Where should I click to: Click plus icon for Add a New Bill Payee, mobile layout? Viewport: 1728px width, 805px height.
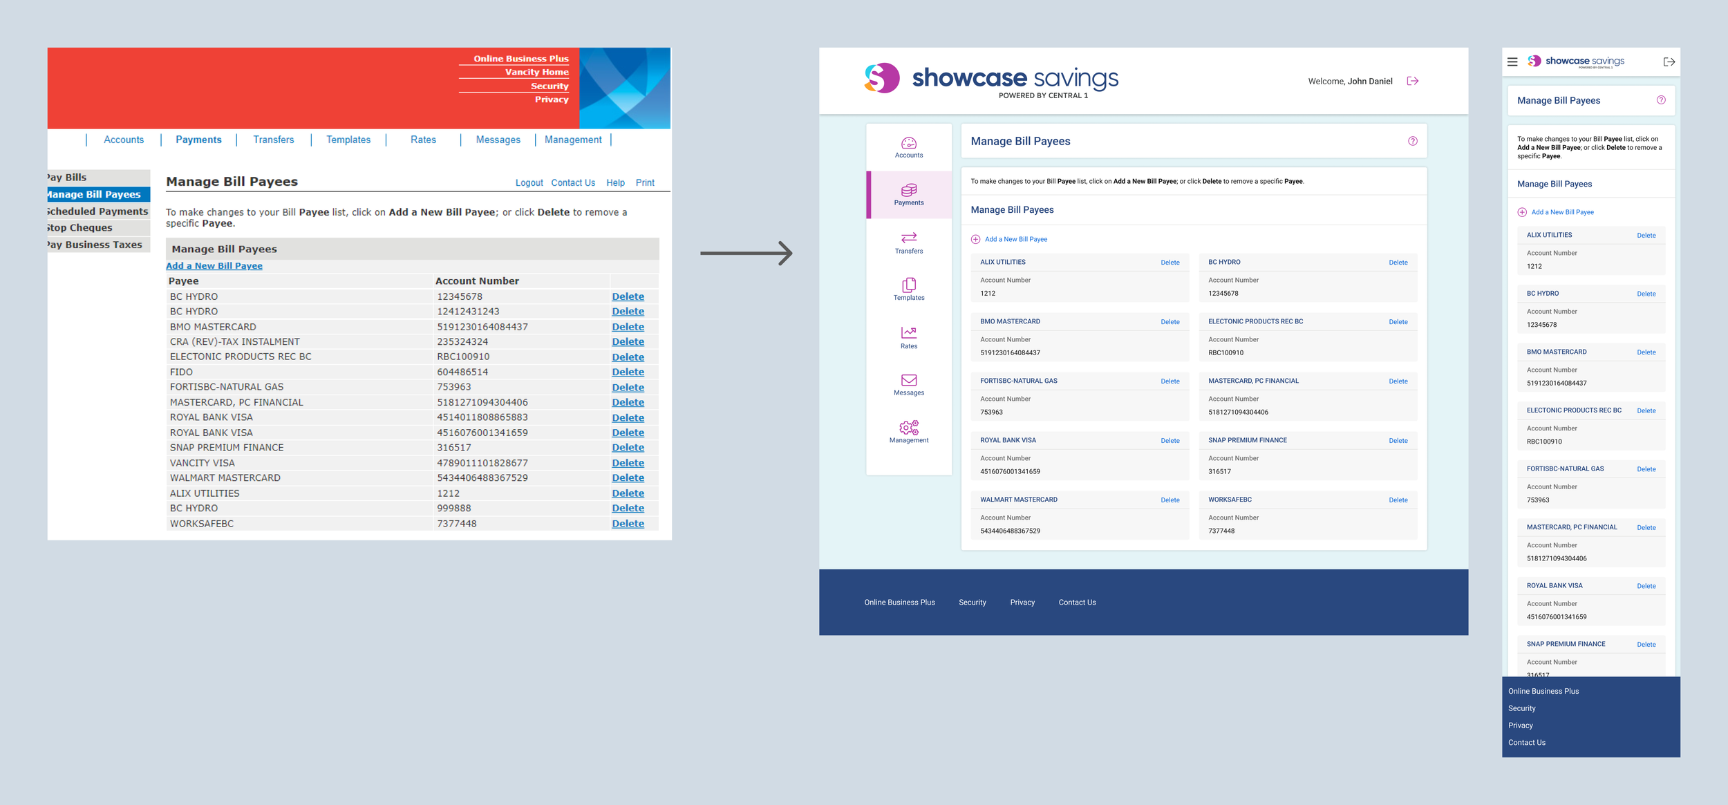coord(1522,212)
